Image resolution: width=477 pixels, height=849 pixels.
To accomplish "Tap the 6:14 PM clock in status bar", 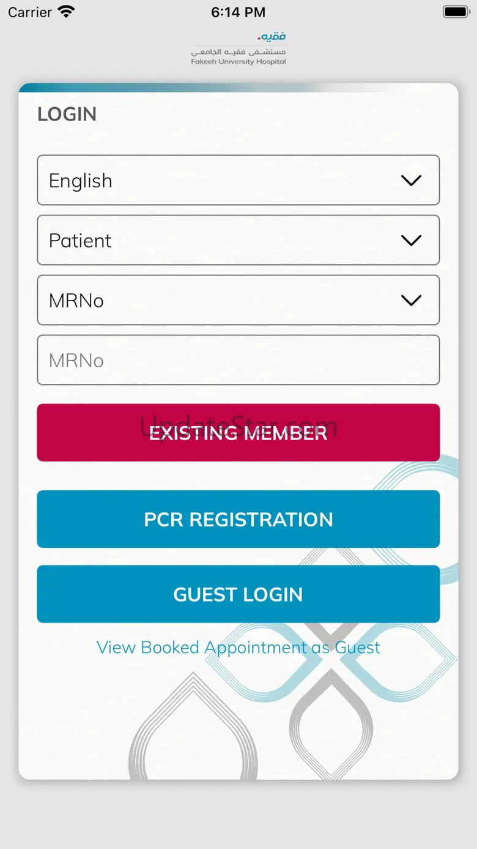I will click(239, 12).
